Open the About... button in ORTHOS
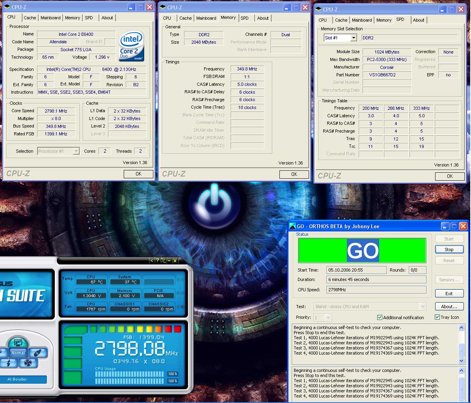 point(449,307)
